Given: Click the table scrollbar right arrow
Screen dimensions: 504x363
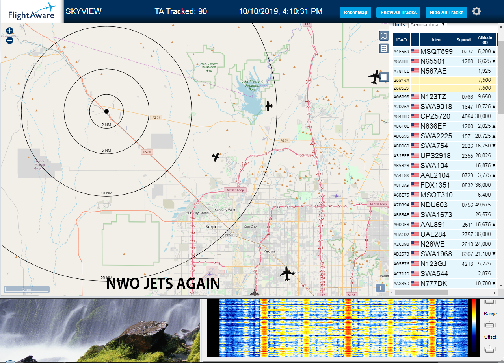Looking at the screenshot, I should 495,293.
